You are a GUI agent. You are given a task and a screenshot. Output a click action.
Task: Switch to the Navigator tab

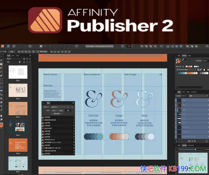coord(184,145)
